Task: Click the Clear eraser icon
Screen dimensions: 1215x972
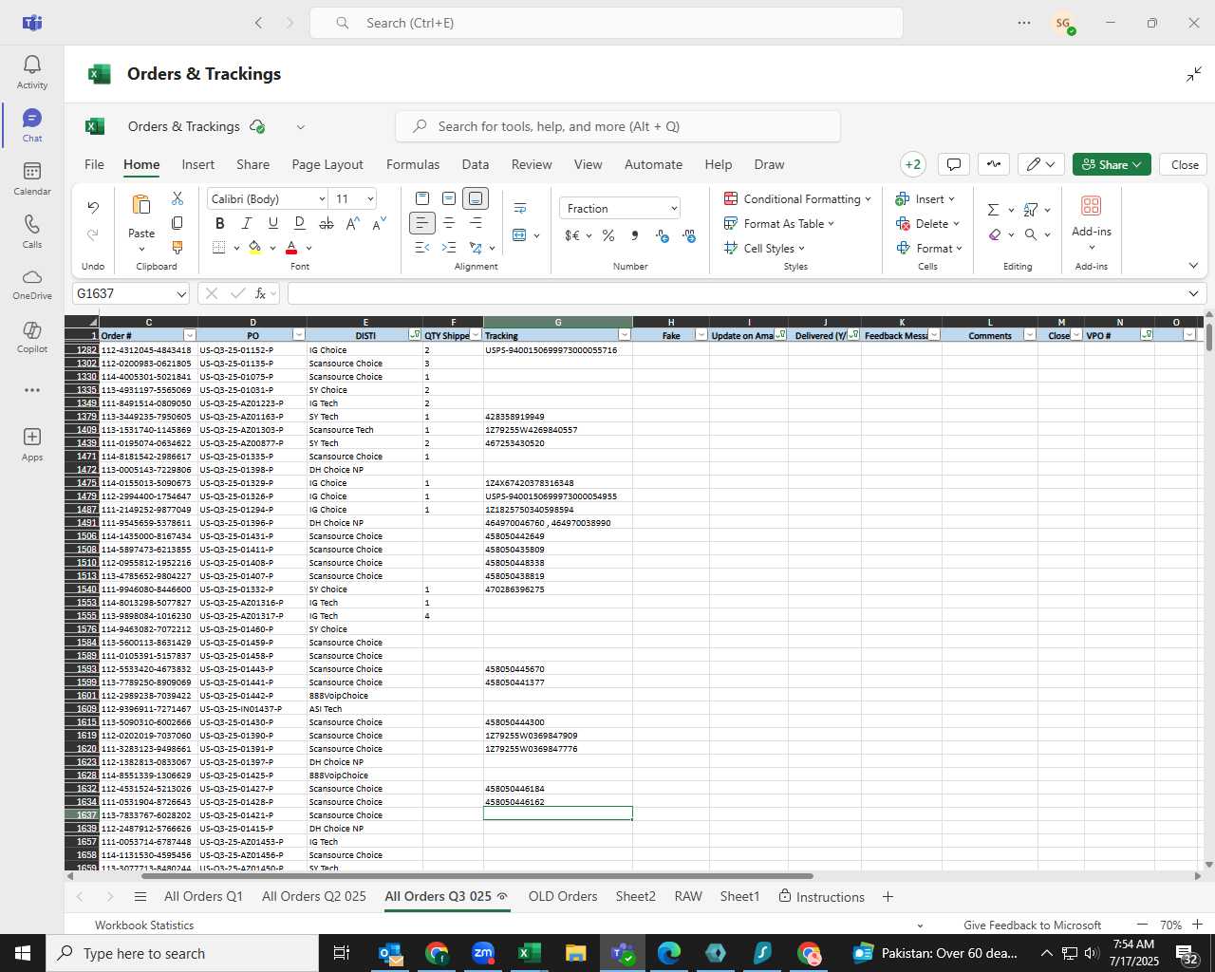Action: pyautogui.click(x=994, y=234)
